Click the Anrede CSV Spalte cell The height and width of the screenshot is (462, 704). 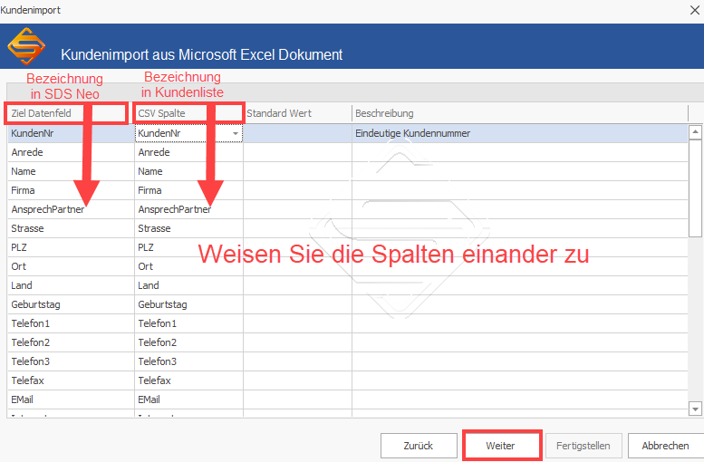[x=188, y=153]
